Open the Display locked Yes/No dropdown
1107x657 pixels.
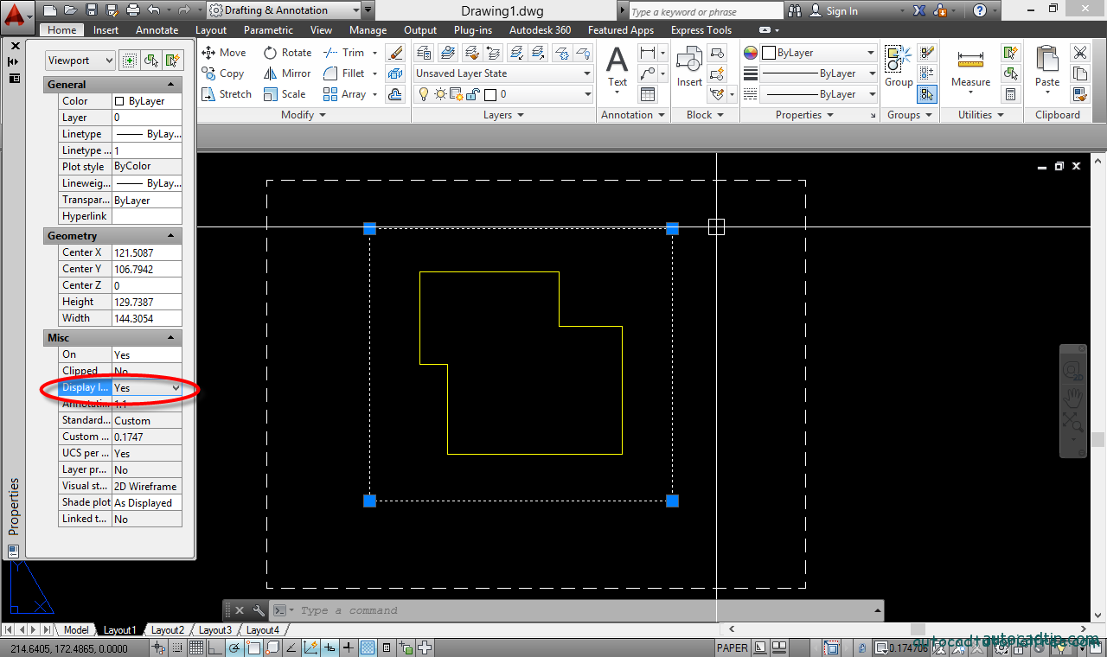pyautogui.click(x=177, y=387)
